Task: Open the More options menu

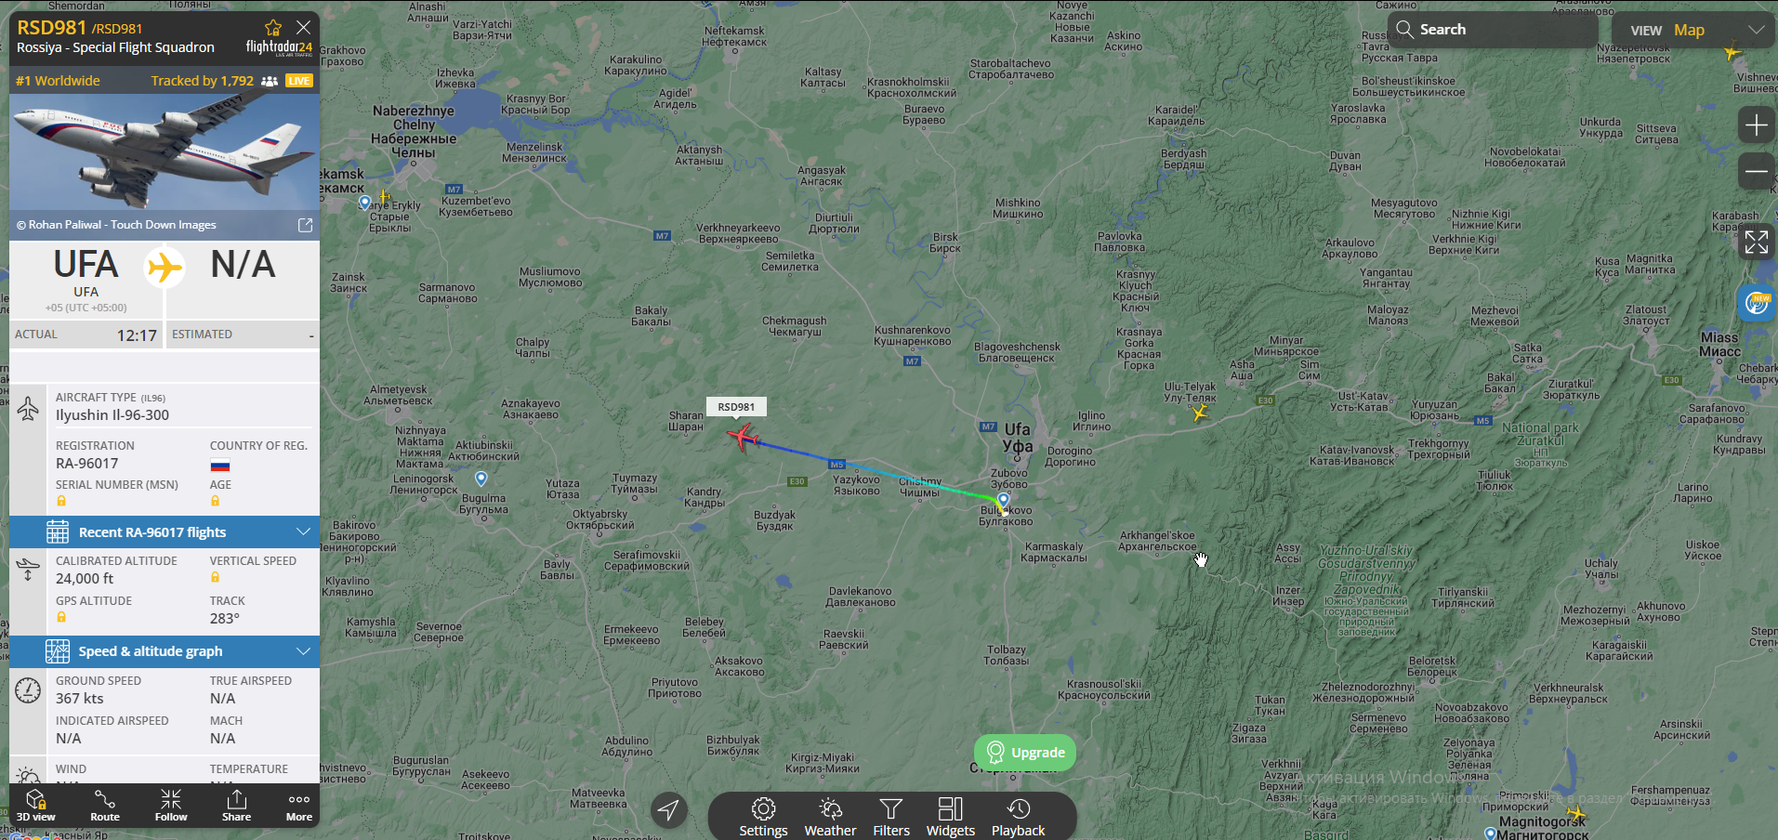Action: (x=299, y=806)
